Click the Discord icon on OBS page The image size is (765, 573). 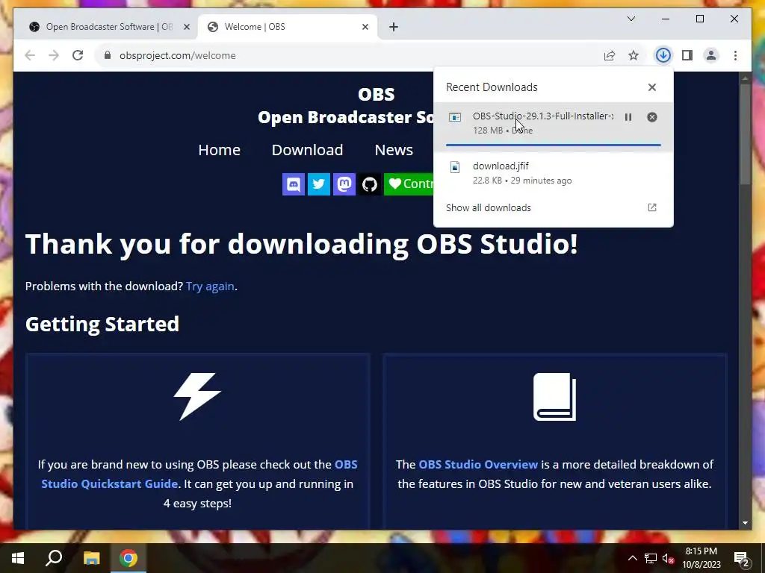(x=293, y=184)
